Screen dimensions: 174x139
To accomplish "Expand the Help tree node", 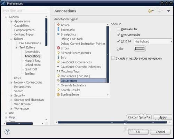I will [6, 117].
